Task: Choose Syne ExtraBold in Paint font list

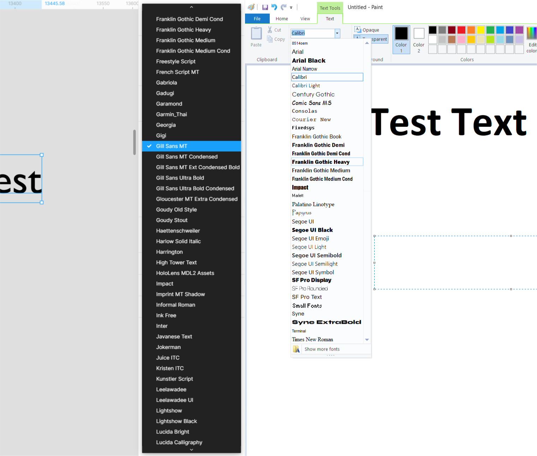Action: click(327, 322)
